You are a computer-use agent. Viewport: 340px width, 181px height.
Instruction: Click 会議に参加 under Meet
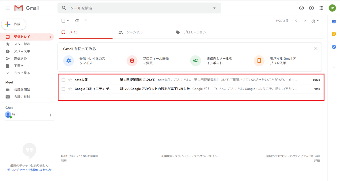[22, 97]
